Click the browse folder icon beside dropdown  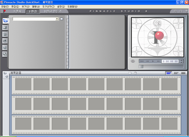click(x=62, y=19)
